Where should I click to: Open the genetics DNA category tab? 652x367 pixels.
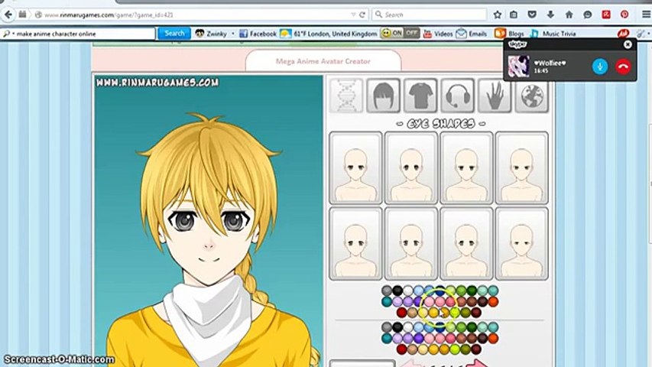click(346, 96)
